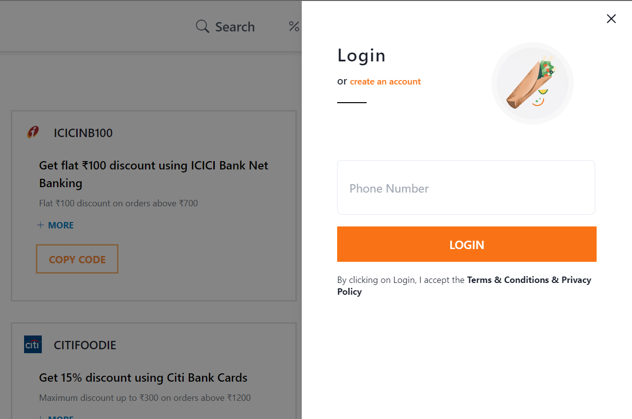
Task: Click the CITIFOODIE coupon code title
Action: (85, 345)
